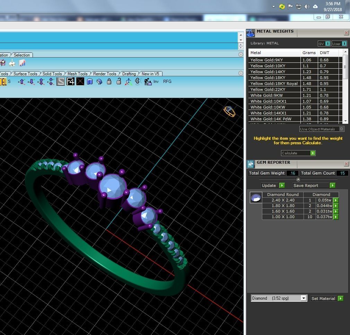The height and width of the screenshot is (335, 350).
Task: Expand the 2.40 X 2.40 diamond row arrow
Action: pos(336,200)
